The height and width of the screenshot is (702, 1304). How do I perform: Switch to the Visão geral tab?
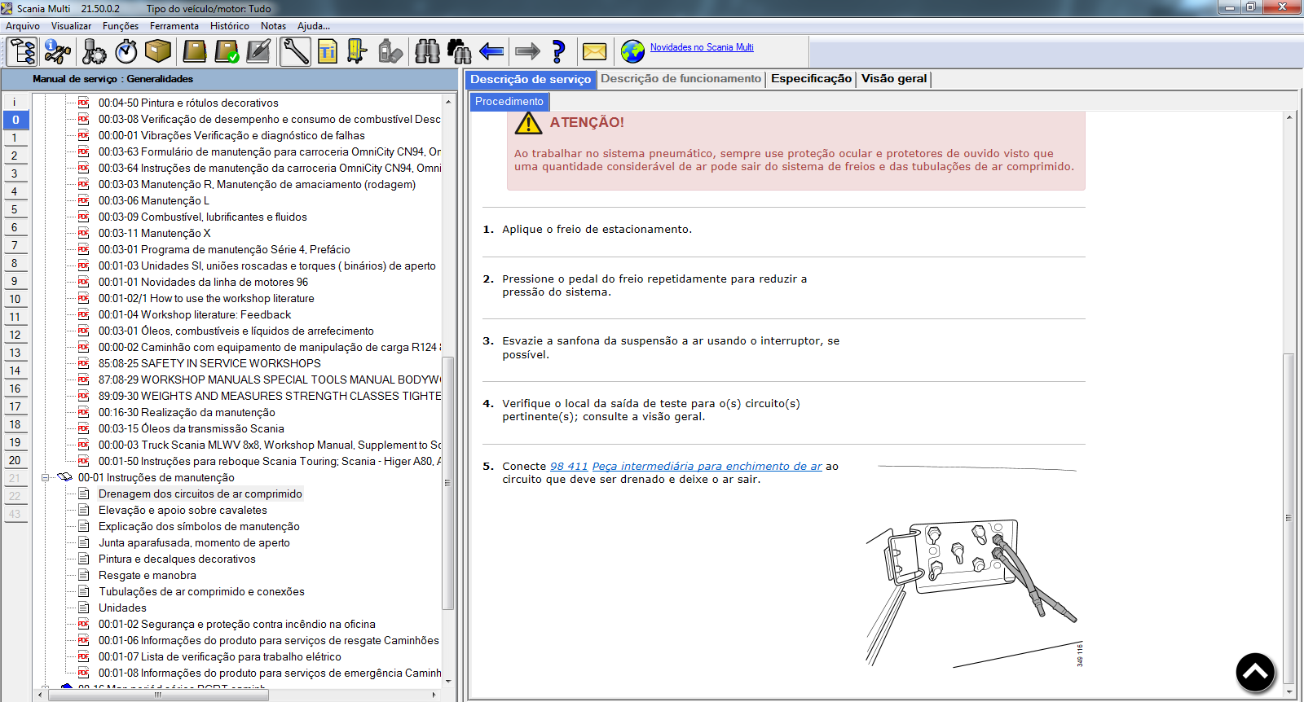click(x=893, y=79)
